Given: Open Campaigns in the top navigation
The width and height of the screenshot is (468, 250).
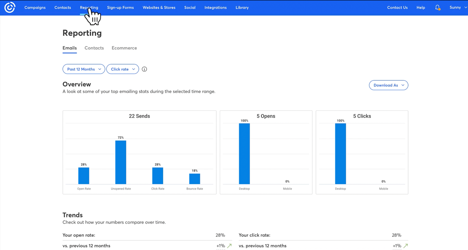Looking at the screenshot, I should coord(35,8).
